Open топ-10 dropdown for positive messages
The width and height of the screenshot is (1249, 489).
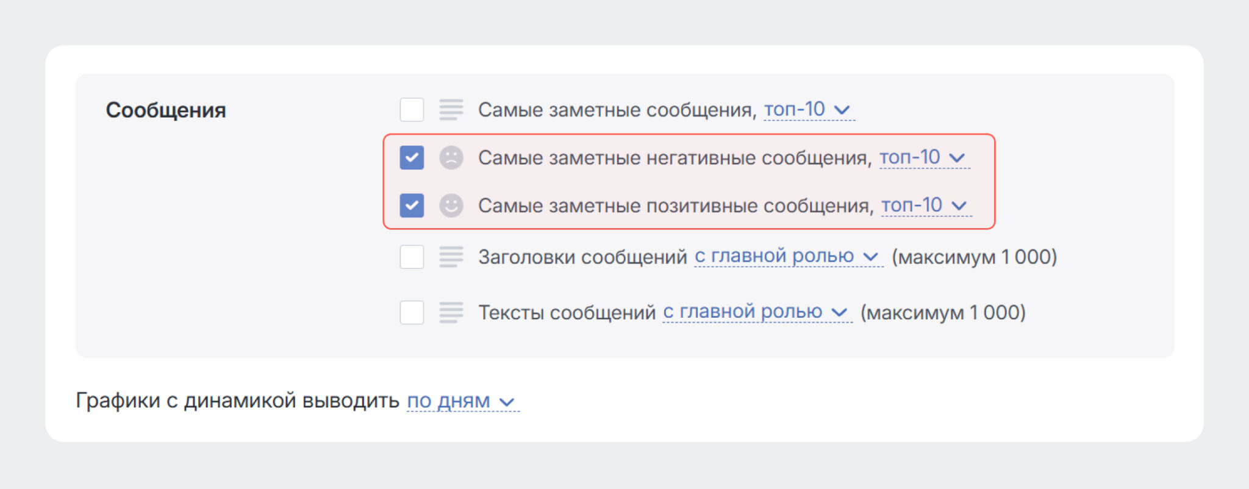pyautogui.click(x=925, y=205)
